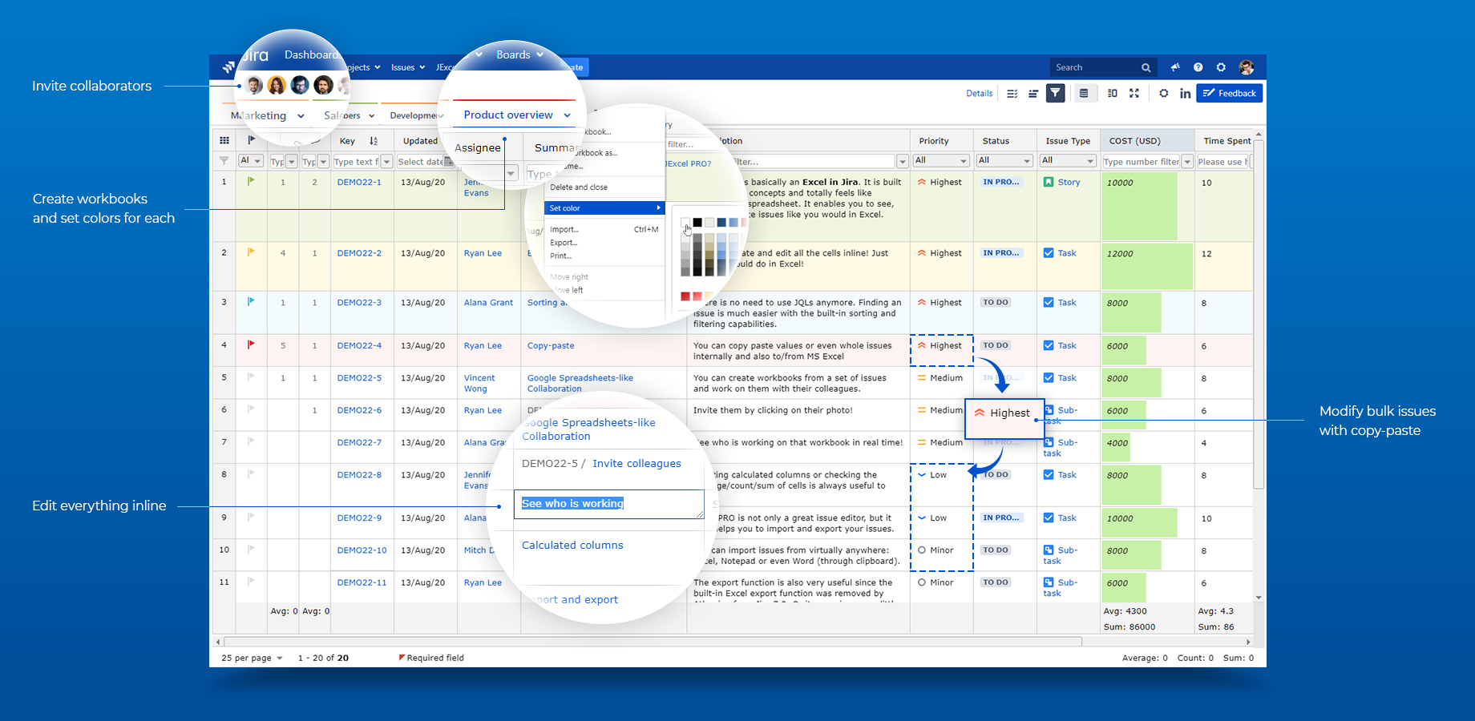Open the Jira settings gear in header
Screen dimensions: 1475x721
[1221, 67]
